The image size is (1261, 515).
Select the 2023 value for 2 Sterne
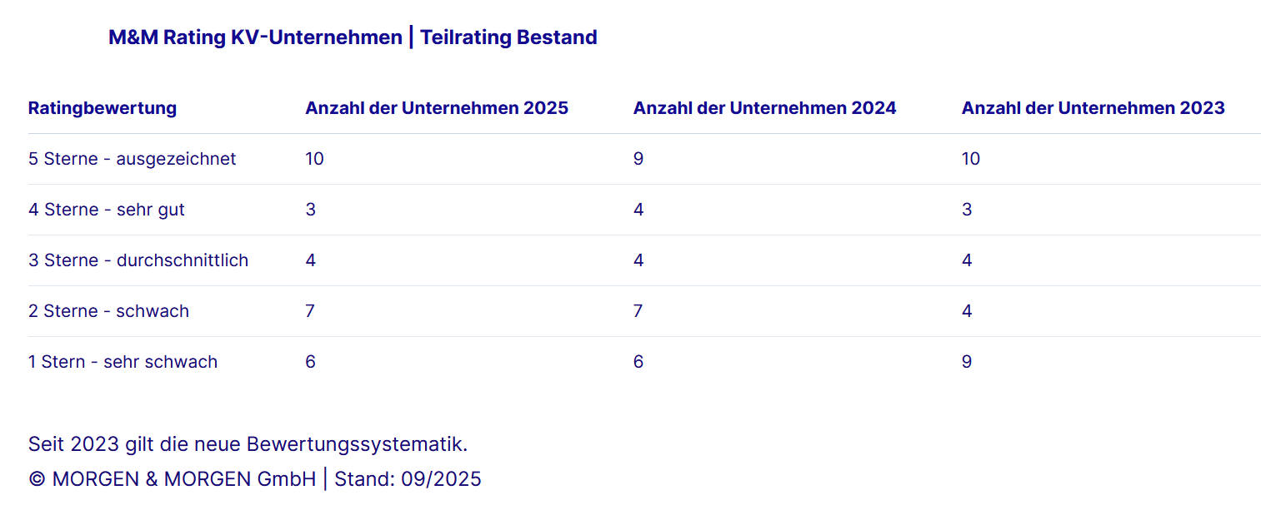(967, 311)
